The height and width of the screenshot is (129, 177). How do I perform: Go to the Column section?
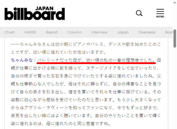tap(74, 32)
